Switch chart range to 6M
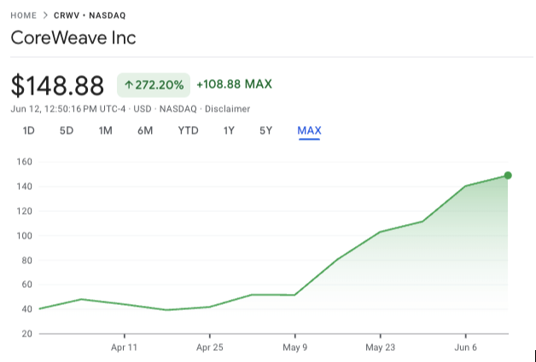 pyautogui.click(x=145, y=130)
